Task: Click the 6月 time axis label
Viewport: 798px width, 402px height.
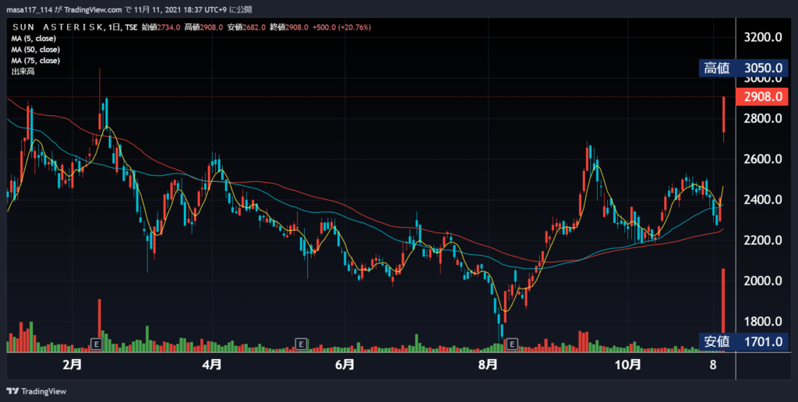Action: point(345,365)
